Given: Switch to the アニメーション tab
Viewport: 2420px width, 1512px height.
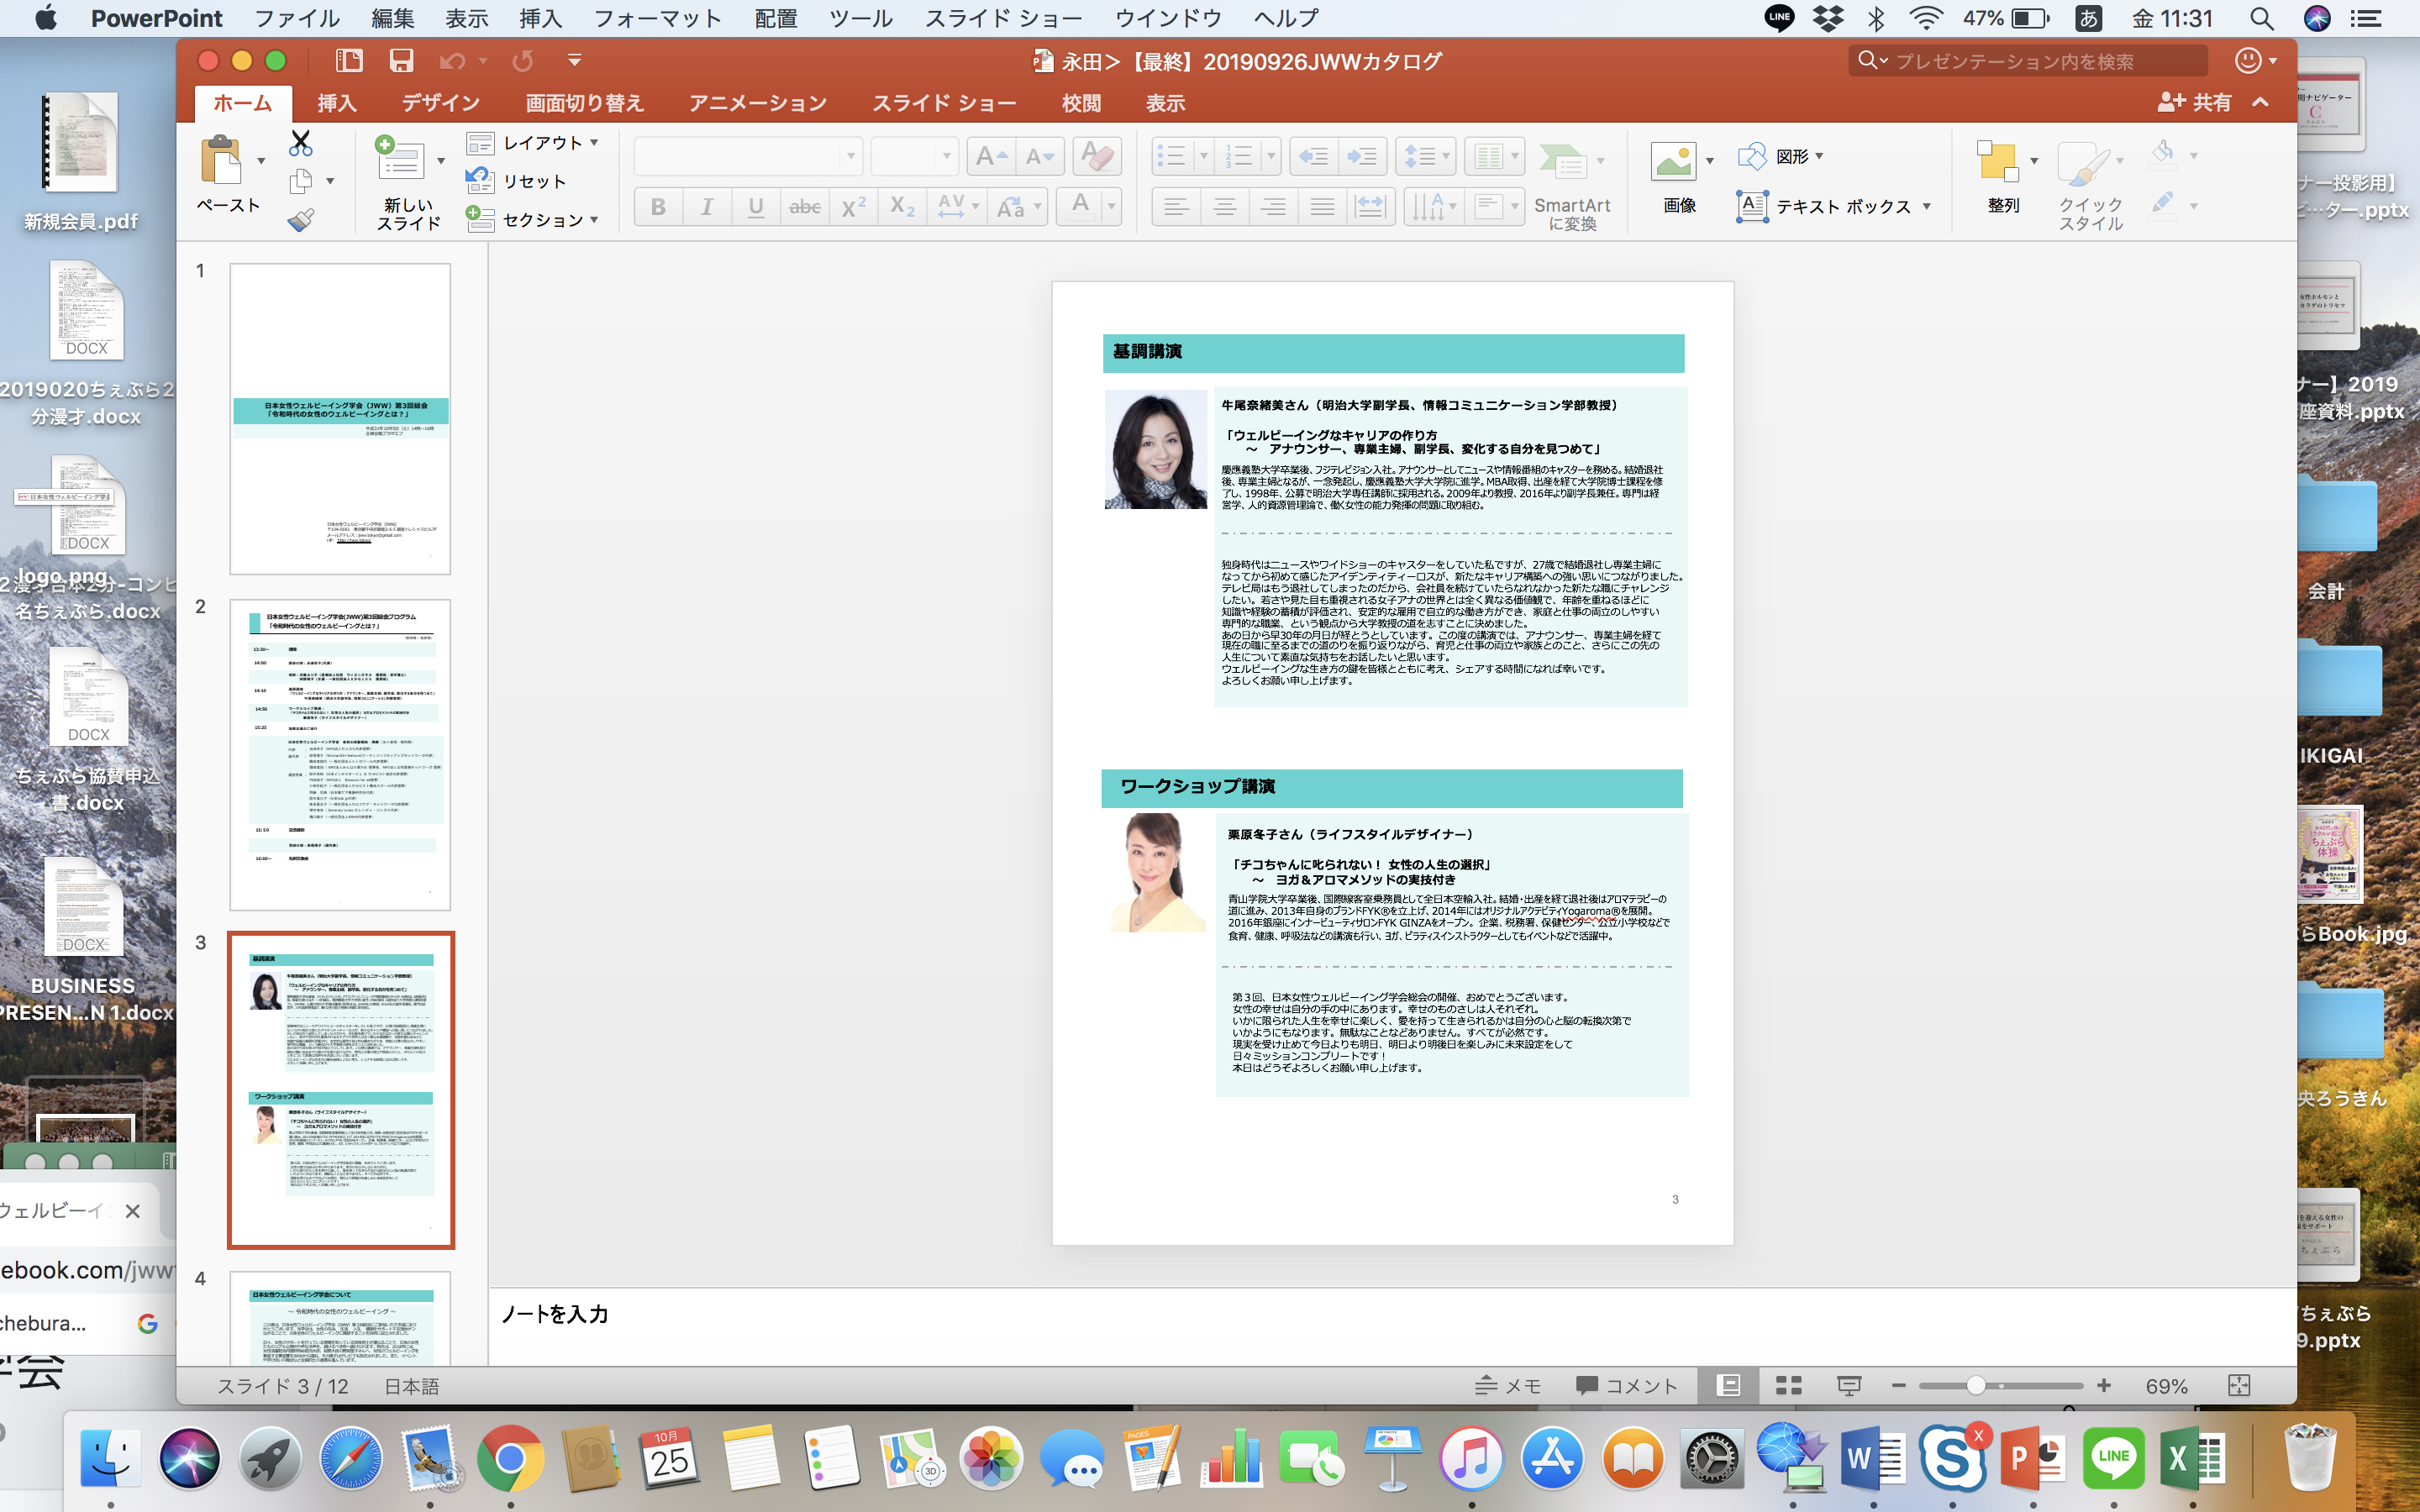Looking at the screenshot, I should 757,103.
